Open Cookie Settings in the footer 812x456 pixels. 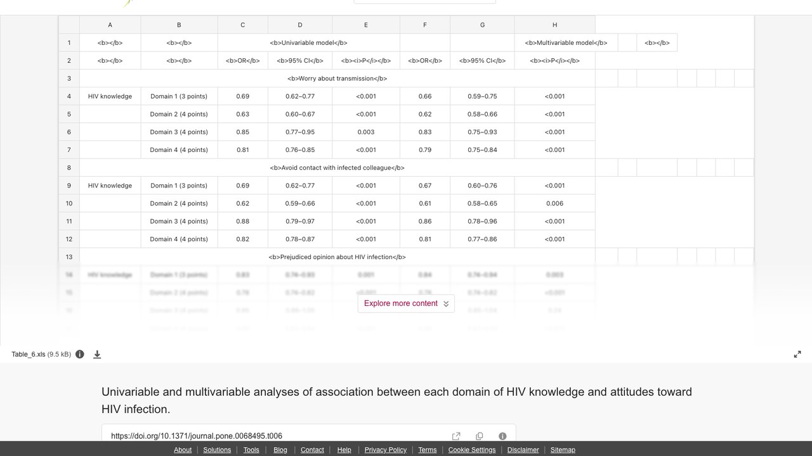tap(472, 450)
